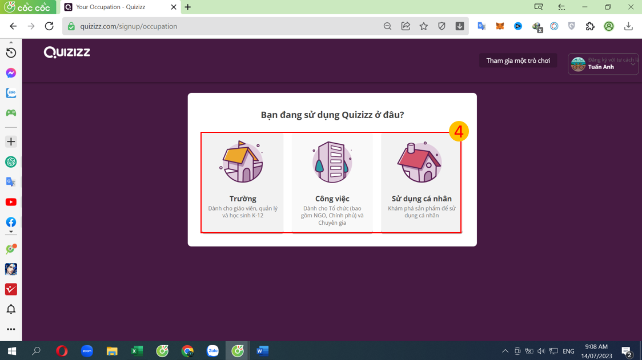Open the Facebook sidebar shortcut
The image size is (642, 360).
click(11, 222)
